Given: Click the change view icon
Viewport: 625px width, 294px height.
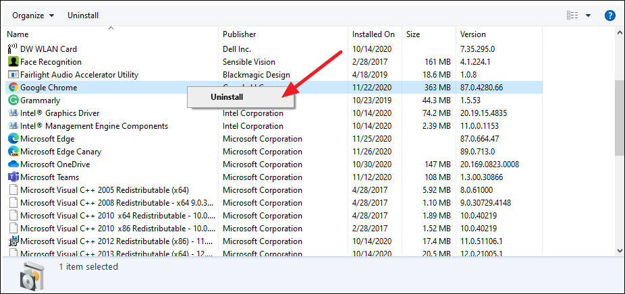Looking at the screenshot, I should (572, 16).
